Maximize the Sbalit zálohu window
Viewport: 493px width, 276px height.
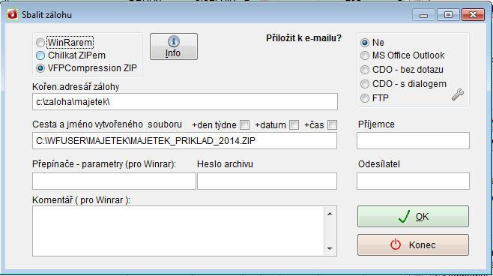(x=448, y=15)
